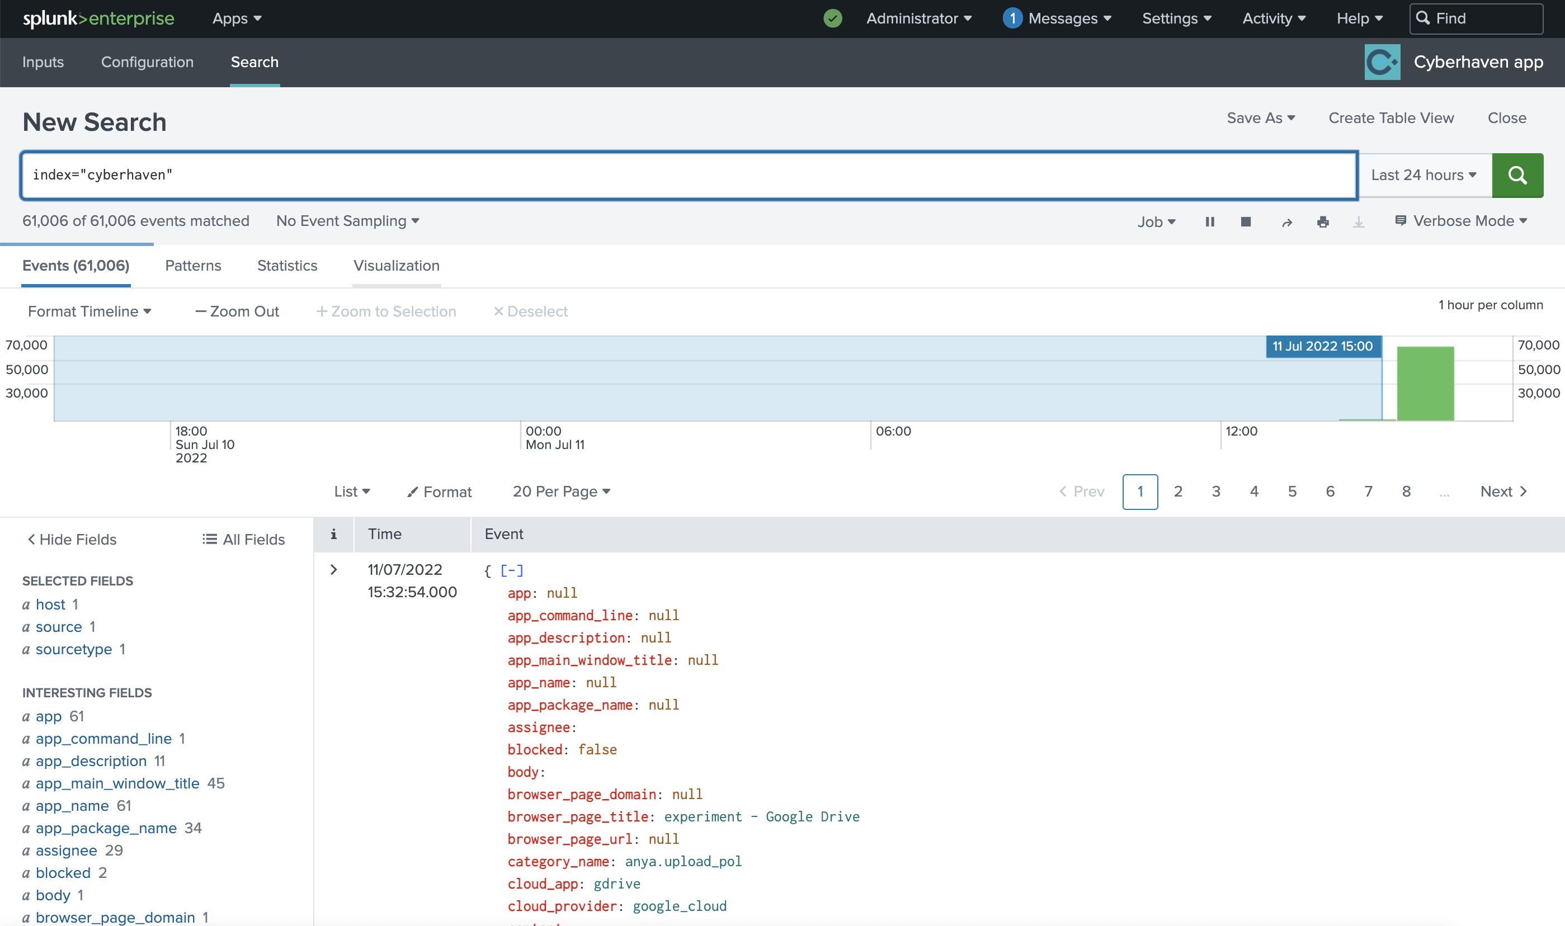Screen dimensions: 1565x926
Task: Click the app_package_name field
Action: click(x=106, y=829)
